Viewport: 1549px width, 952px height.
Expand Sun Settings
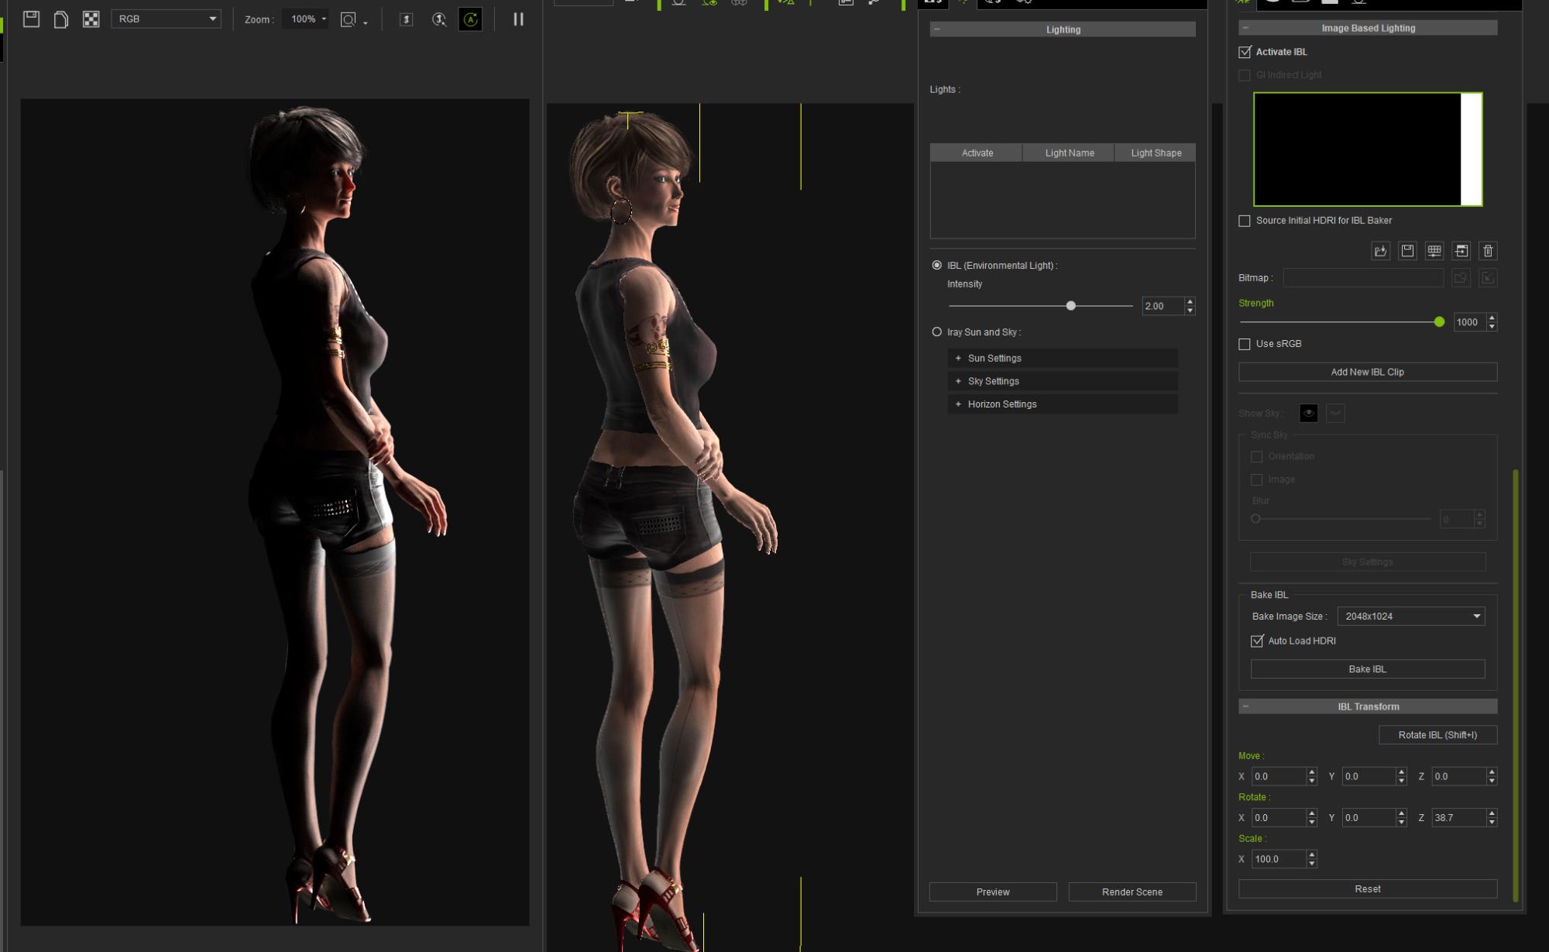pos(1063,358)
